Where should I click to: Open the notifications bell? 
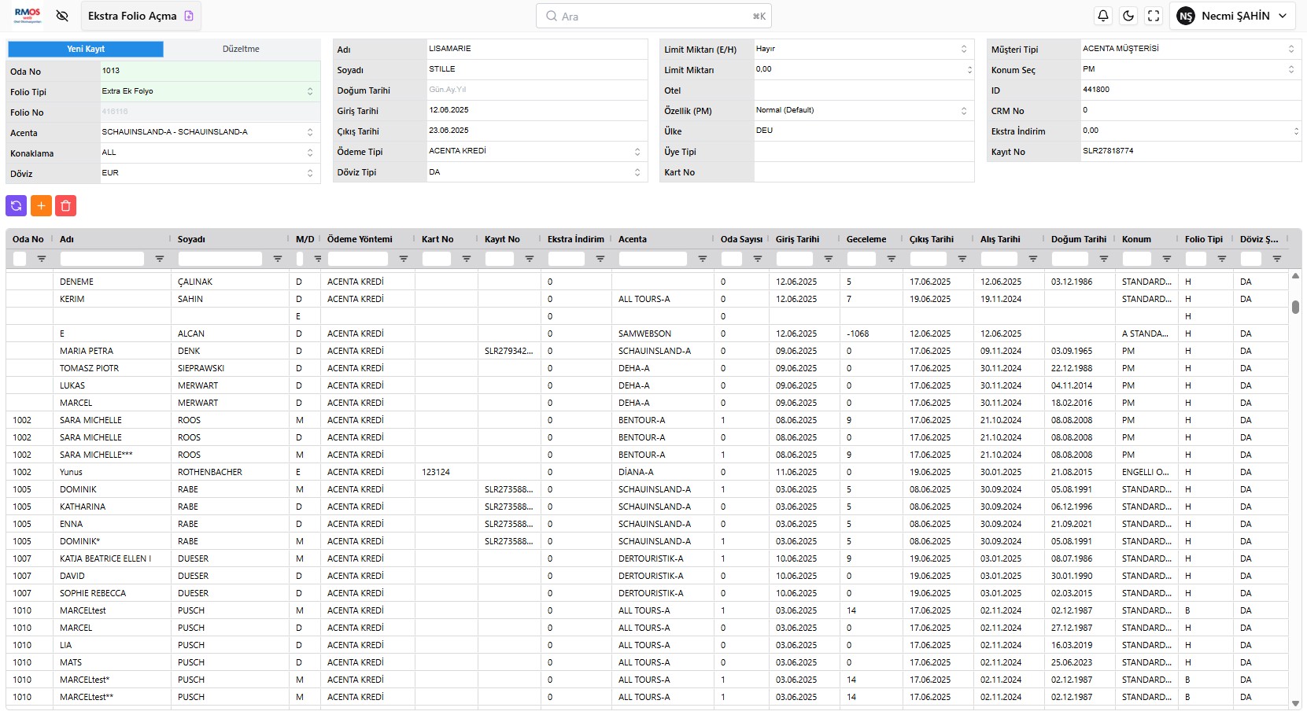coord(1103,16)
